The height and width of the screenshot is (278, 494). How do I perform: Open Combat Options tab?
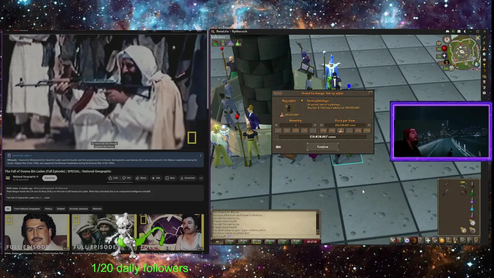click(393, 241)
